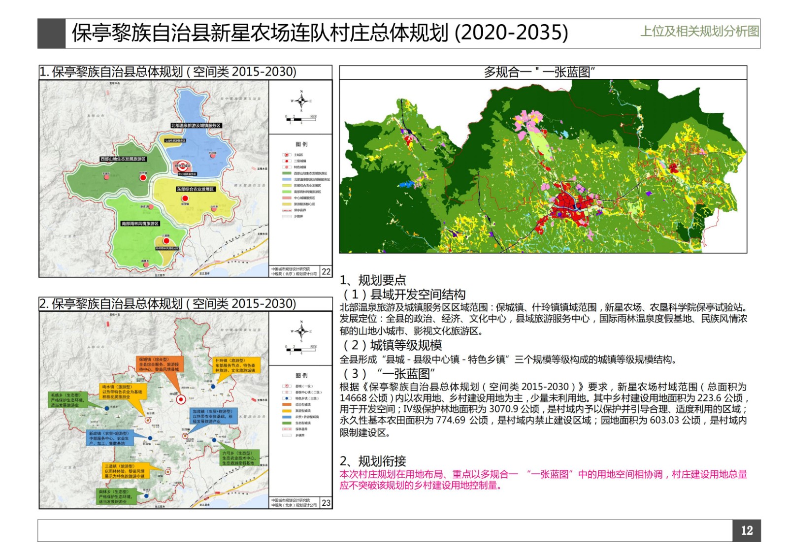Click the page number 12 box
The height and width of the screenshot is (557, 788).
pos(747,530)
